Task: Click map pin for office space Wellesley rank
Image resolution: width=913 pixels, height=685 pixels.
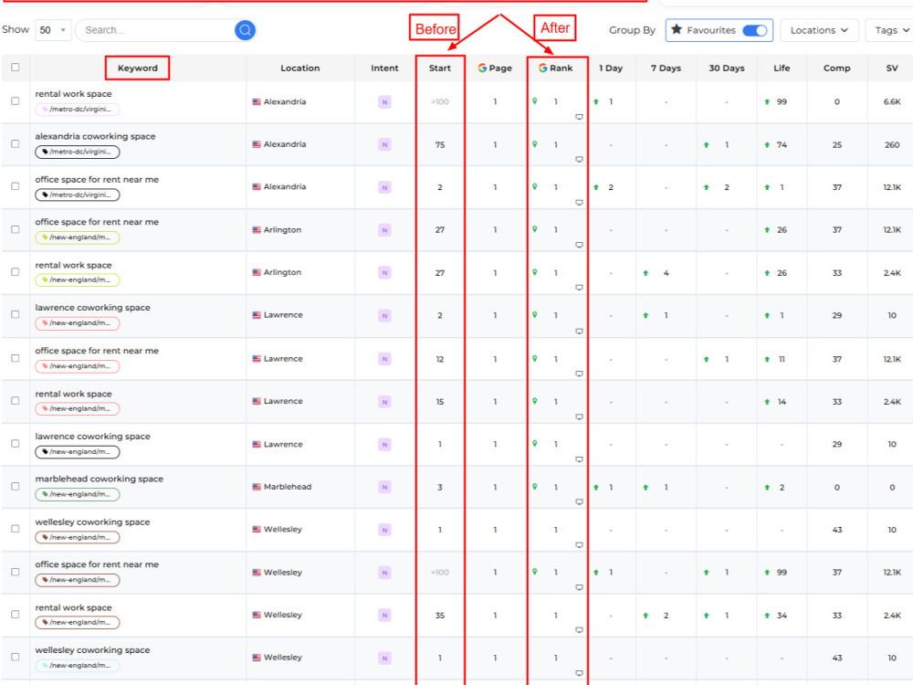Action: pos(534,572)
